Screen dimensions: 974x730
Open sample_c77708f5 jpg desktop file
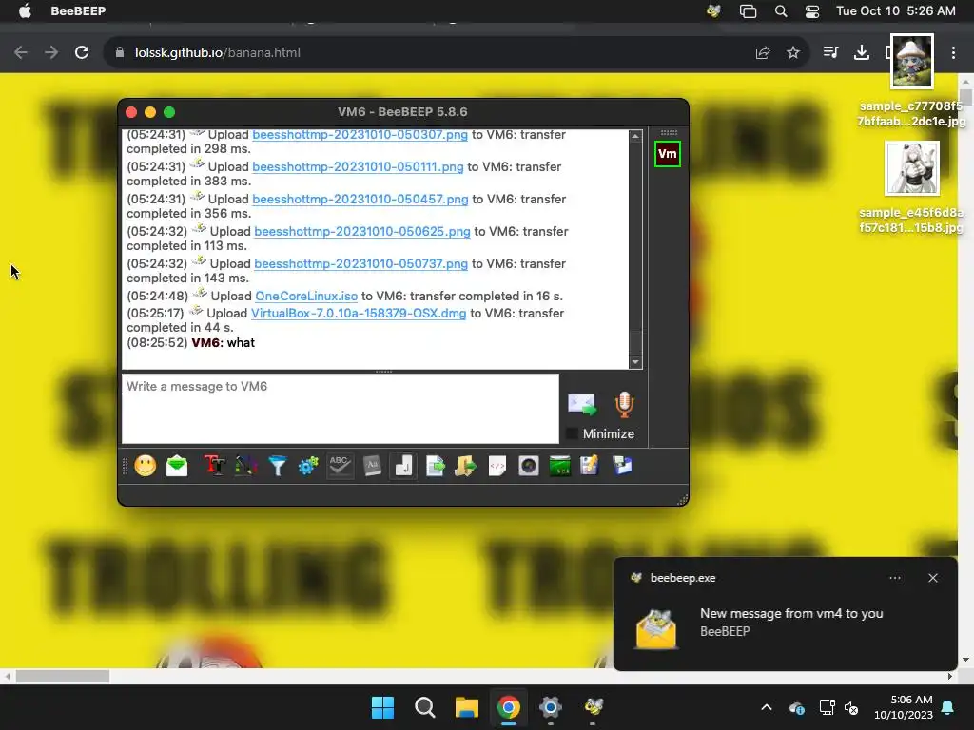click(x=912, y=81)
